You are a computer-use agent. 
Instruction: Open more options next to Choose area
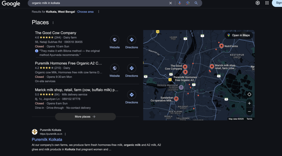[x=99, y=12]
